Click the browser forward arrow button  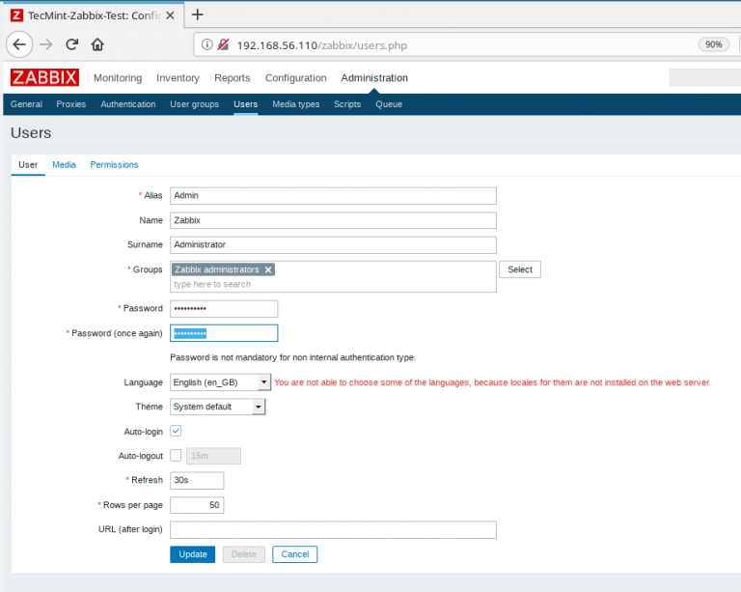pos(46,44)
